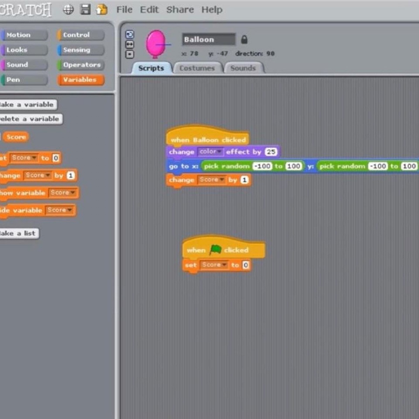Screen dimensions: 419x419
Task: Click the globe language icon
Action: click(68, 10)
